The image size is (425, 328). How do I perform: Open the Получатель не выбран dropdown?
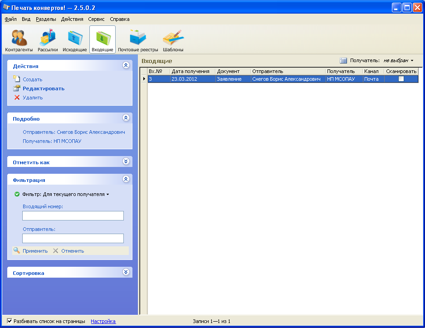pos(398,61)
